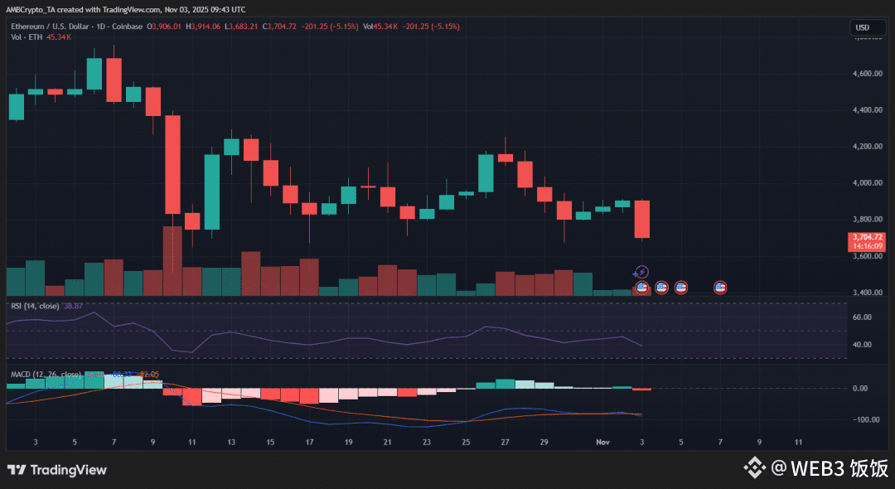The width and height of the screenshot is (895, 489).
Task: Click the Nov label on date axis
Action: pyautogui.click(x=602, y=443)
